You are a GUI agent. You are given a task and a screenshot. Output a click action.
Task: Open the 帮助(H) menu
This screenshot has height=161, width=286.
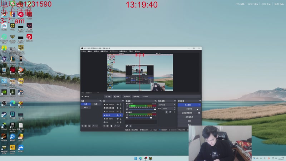[137, 52]
